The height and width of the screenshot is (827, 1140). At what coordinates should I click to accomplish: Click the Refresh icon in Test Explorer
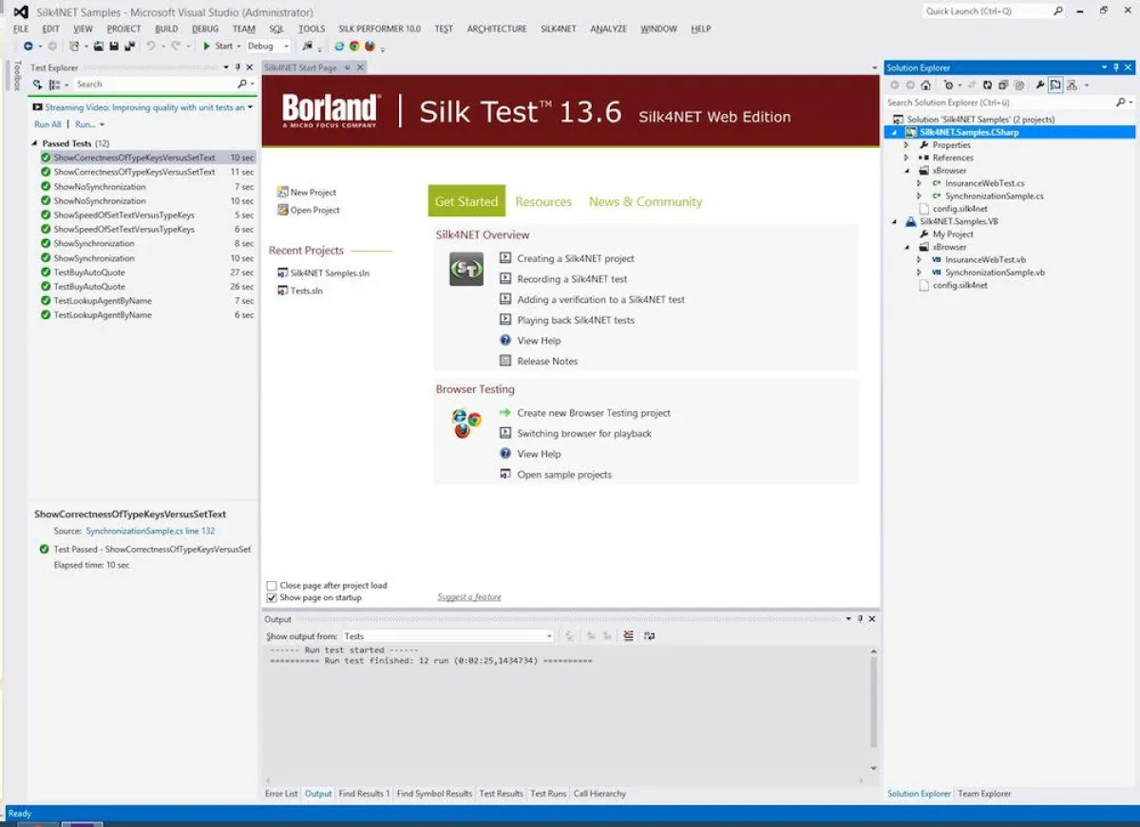(38, 85)
